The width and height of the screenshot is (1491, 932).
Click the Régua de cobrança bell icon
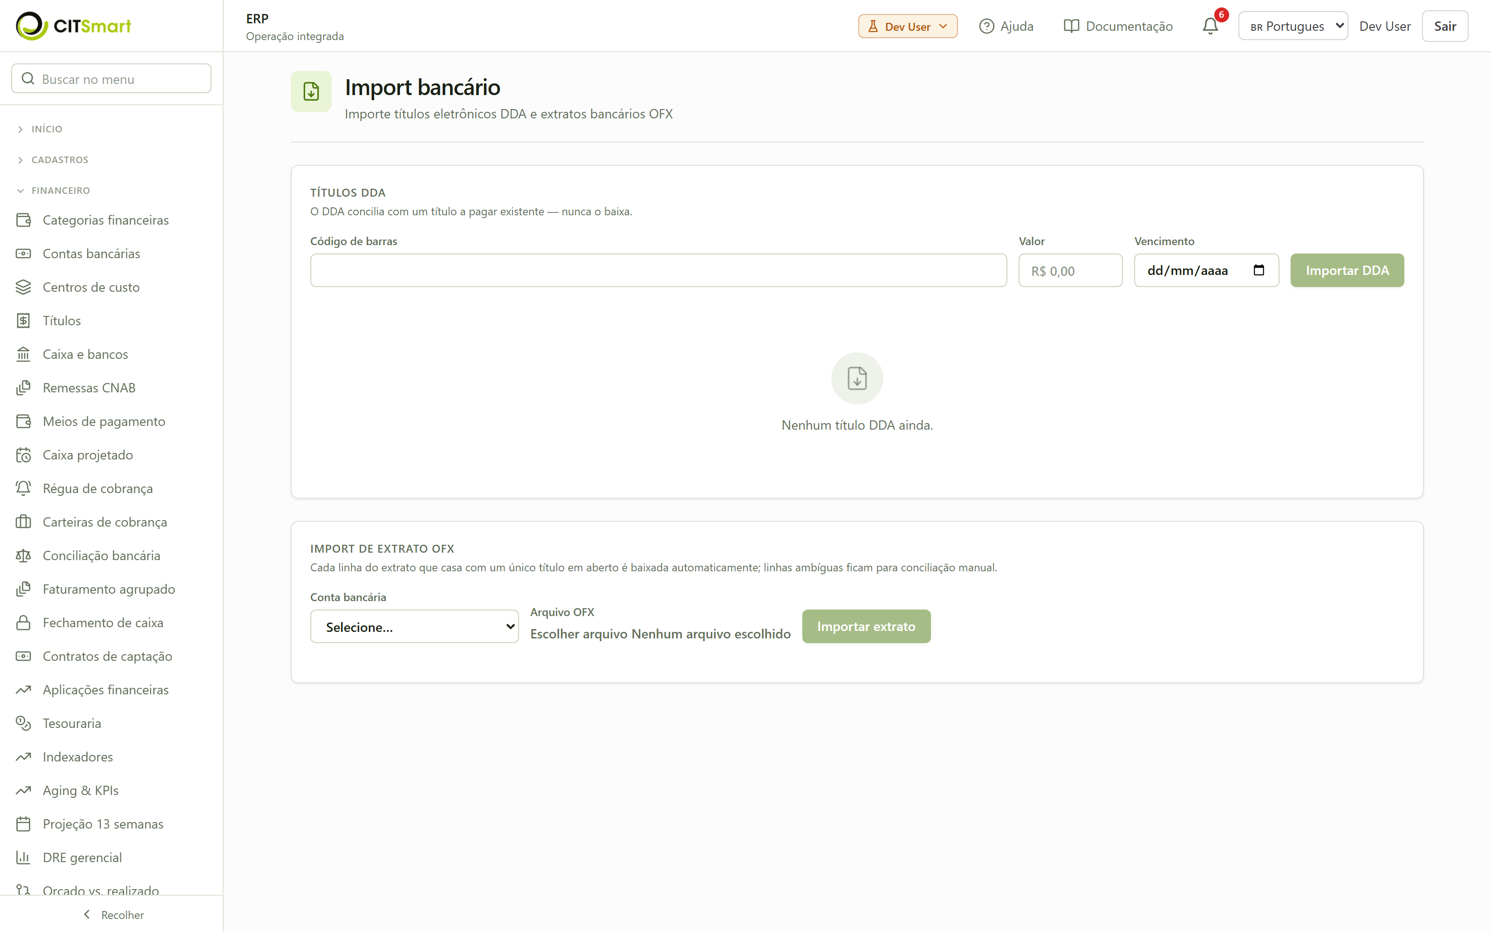pos(23,488)
